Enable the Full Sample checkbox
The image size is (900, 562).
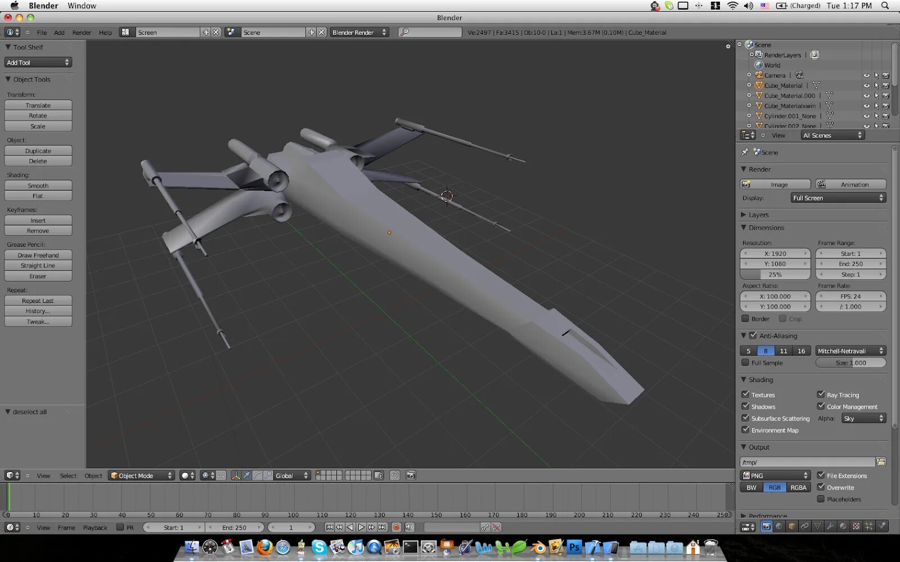pos(745,362)
